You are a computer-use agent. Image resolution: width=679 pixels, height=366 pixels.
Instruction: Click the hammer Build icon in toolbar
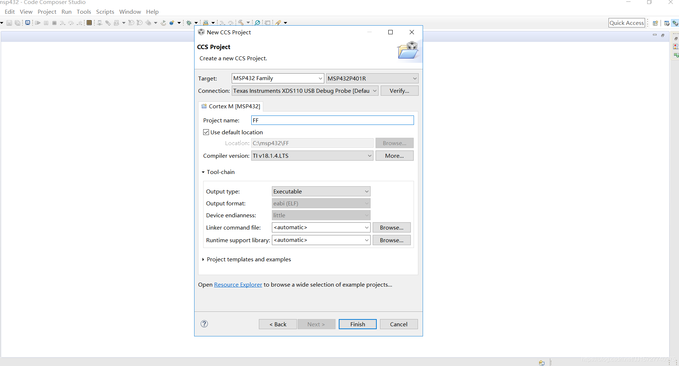[241, 23]
